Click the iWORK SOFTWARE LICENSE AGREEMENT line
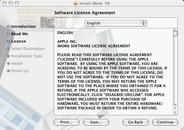This screenshot has height=130, width=184. pos(94,46)
